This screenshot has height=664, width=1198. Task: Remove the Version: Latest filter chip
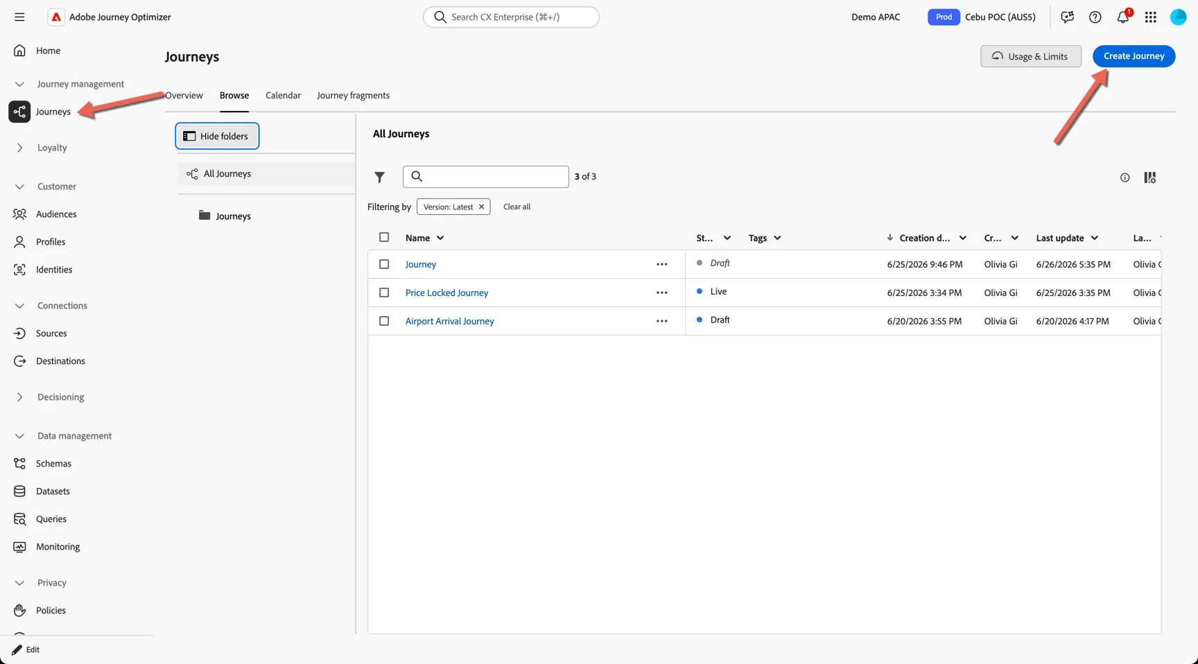point(481,207)
